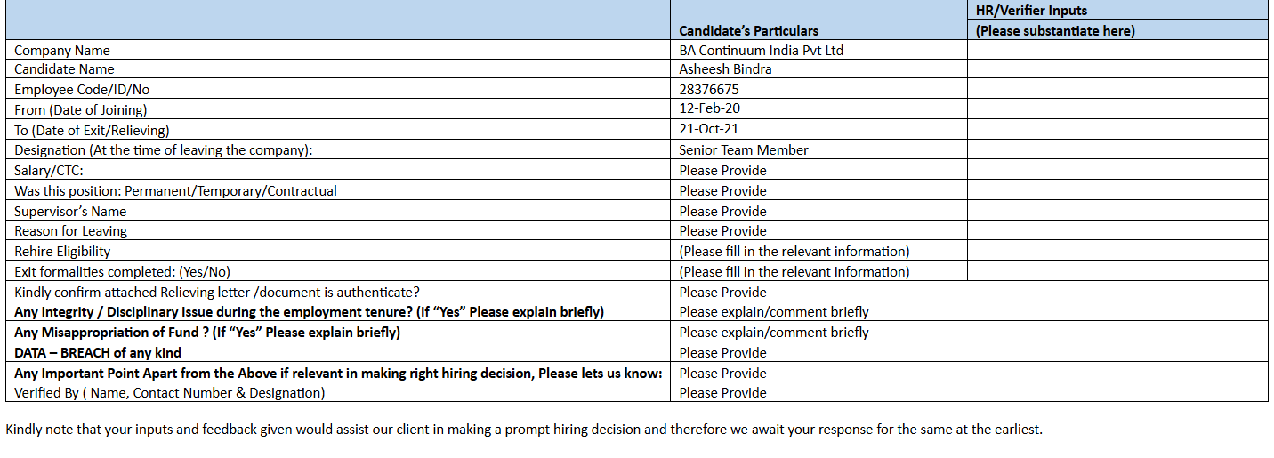Image resolution: width=1274 pixels, height=458 pixels.
Task: Click the Exit formalities completed fill-in cell
Action: click(x=794, y=272)
